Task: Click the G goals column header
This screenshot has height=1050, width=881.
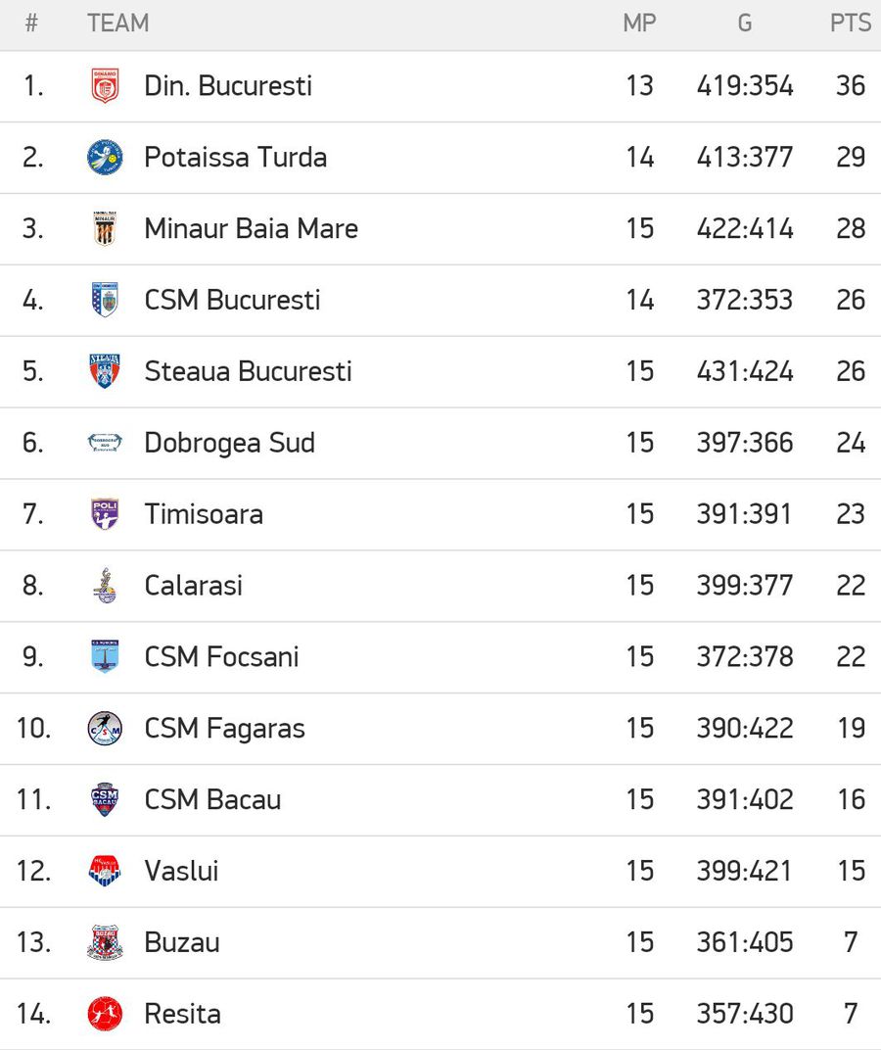Action: tap(744, 24)
